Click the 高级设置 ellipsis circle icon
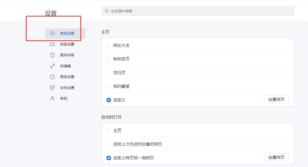The image size is (308, 167). (52, 77)
